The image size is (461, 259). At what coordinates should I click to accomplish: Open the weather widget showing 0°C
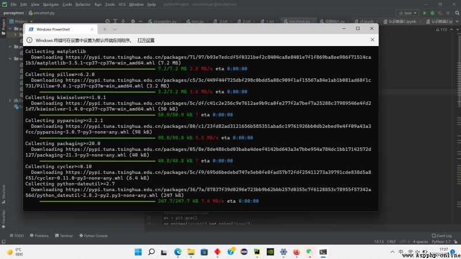pyautogui.click(x=15, y=252)
